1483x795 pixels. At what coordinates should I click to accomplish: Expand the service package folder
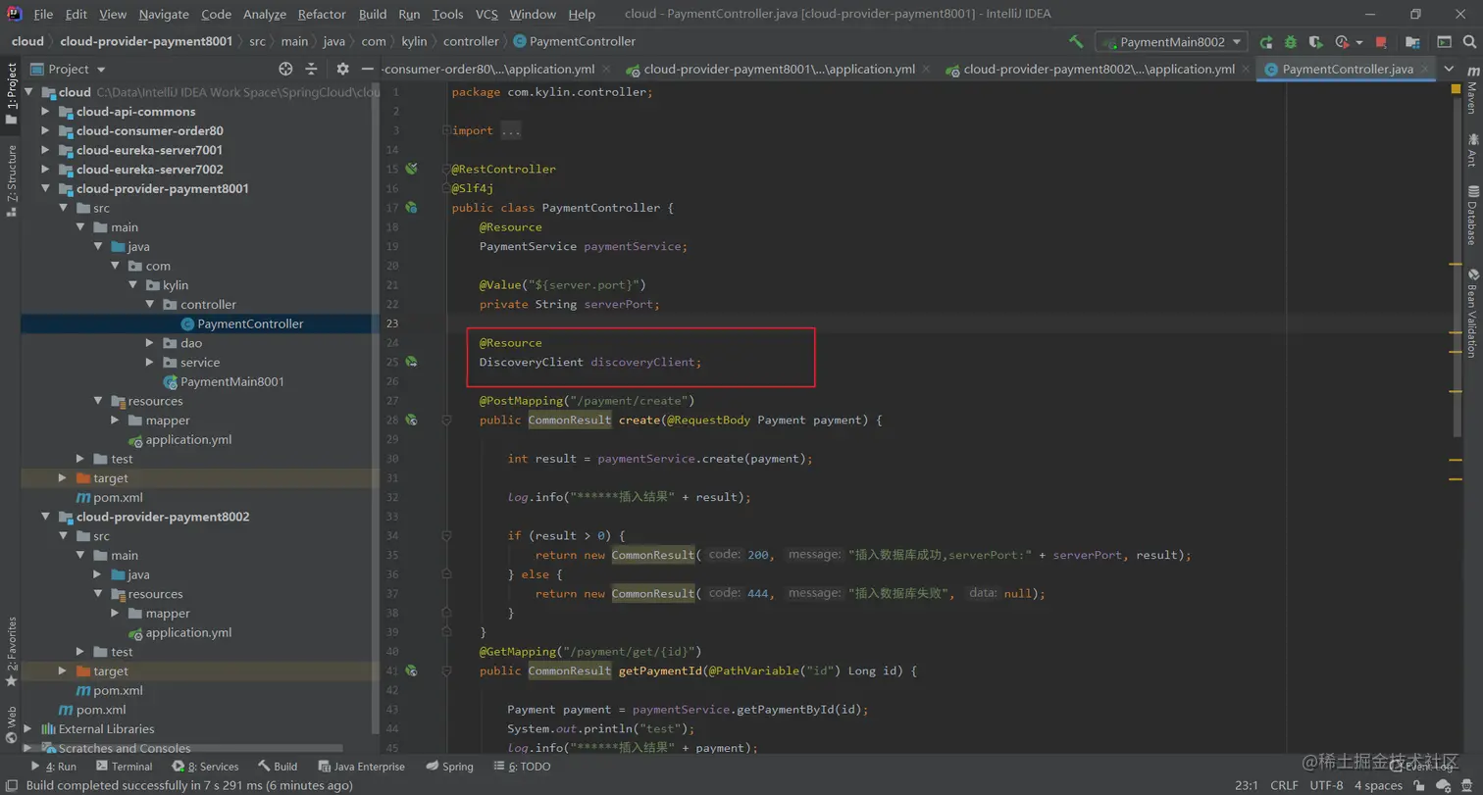click(149, 362)
